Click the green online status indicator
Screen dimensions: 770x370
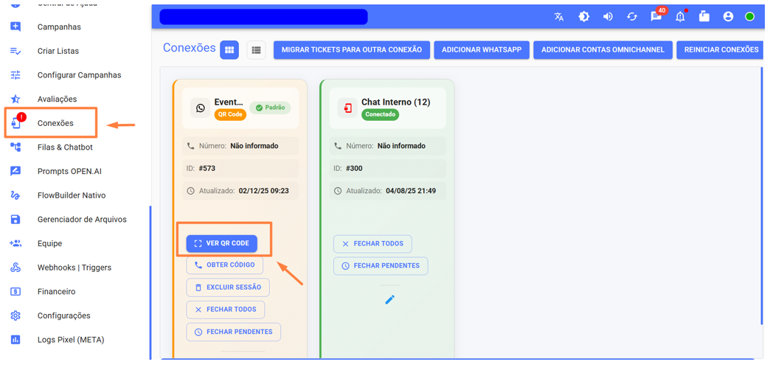coord(749,16)
